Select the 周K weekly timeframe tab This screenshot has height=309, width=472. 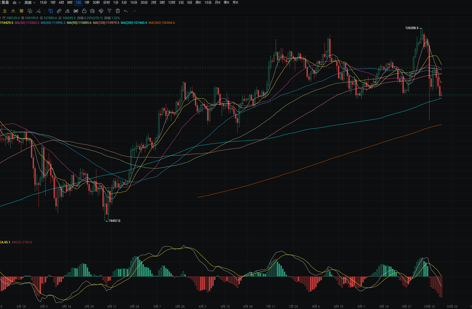[198, 3]
